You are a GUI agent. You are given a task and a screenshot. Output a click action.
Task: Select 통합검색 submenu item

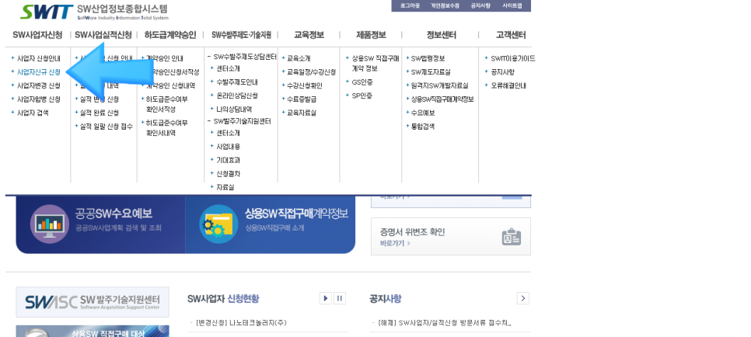[423, 127]
